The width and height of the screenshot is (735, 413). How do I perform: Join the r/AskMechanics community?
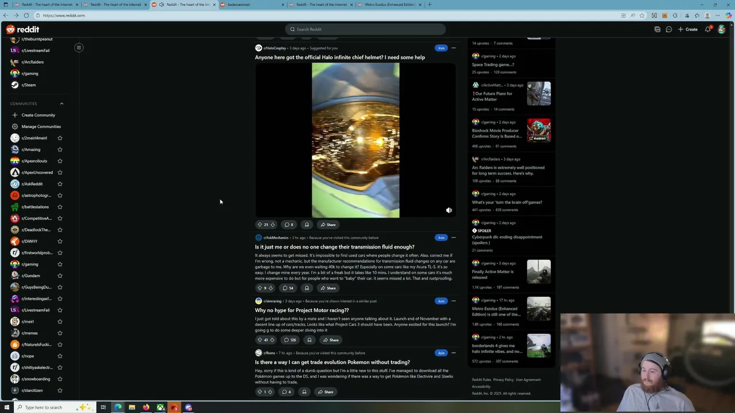pyautogui.click(x=441, y=237)
